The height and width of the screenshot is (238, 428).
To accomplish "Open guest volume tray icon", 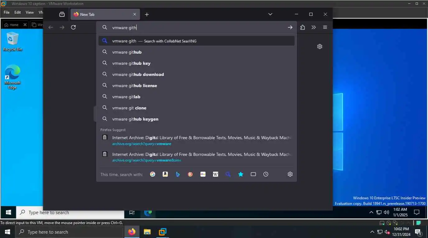I will click(x=387, y=212).
